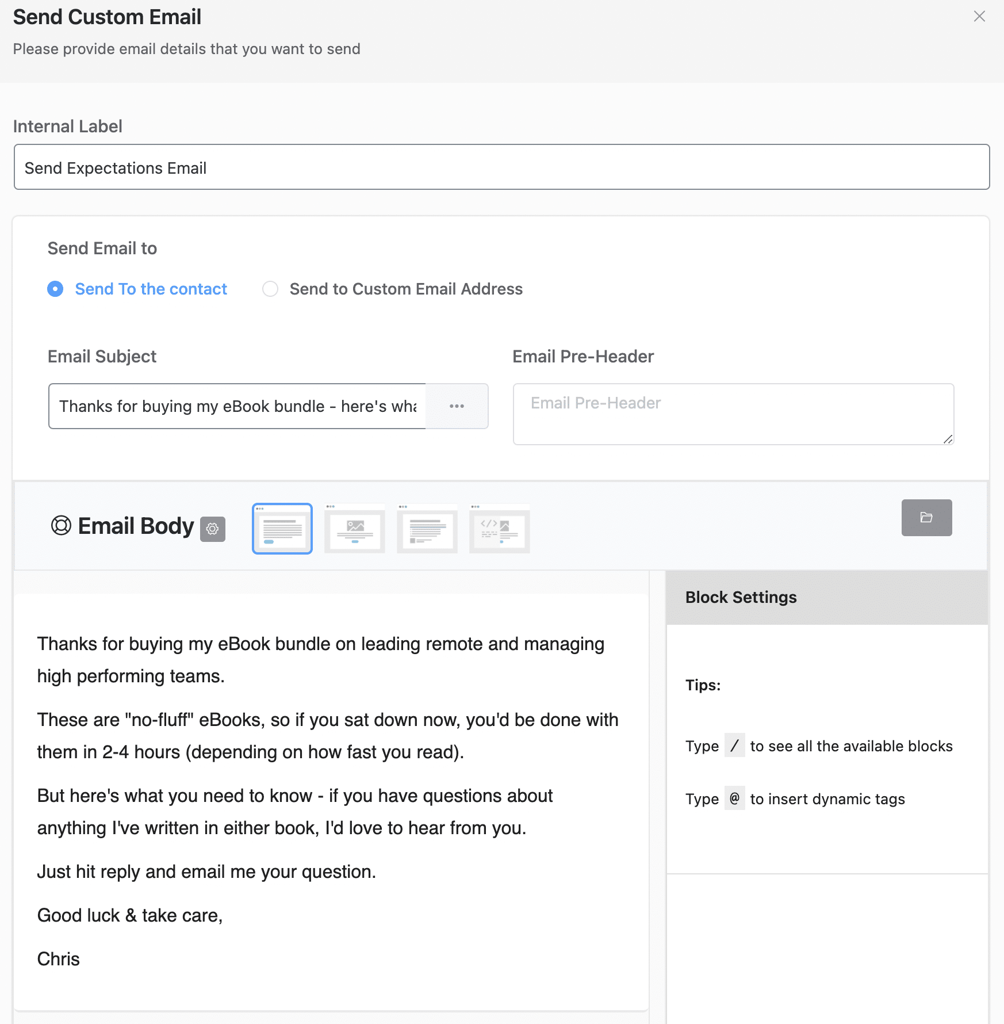This screenshot has height=1024, width=1004.
Task: Open the saved templates folder button
Action: (x=926, y=518)
